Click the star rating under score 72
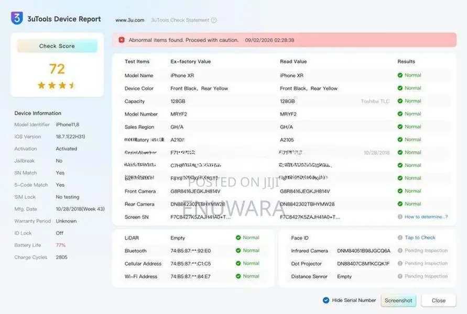The height and width of the screenshot is (314, 467). 57,86
